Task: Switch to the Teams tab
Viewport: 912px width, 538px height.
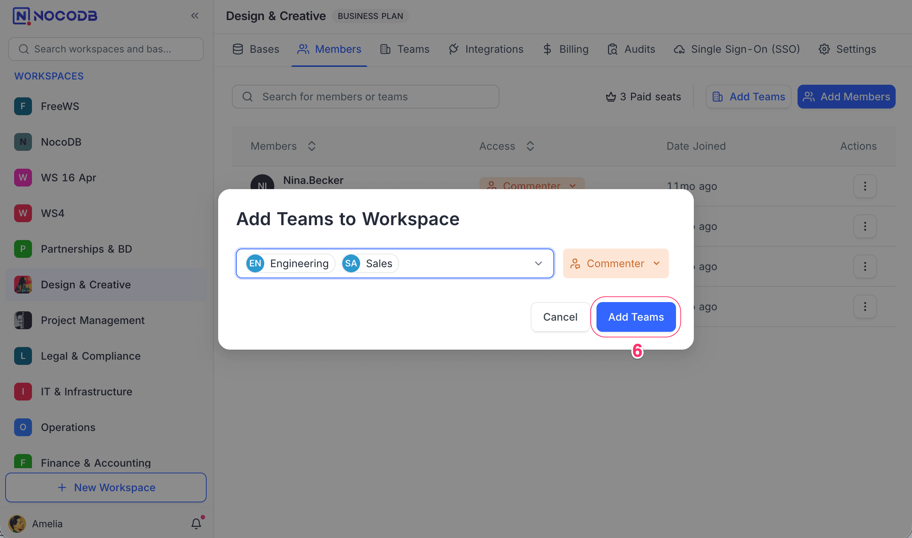Action: [x=405, y=49]
